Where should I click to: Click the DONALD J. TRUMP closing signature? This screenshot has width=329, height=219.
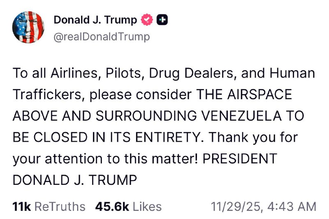coord(75,180)
